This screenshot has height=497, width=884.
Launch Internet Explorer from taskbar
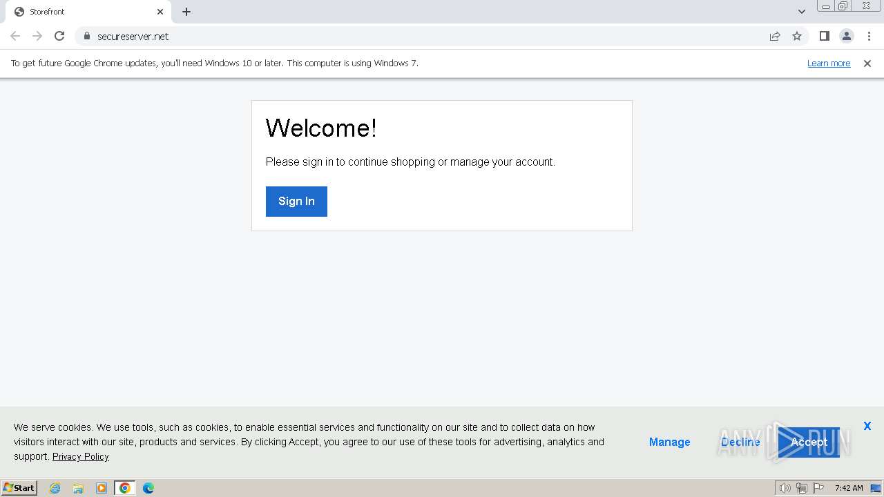[55, 488]
